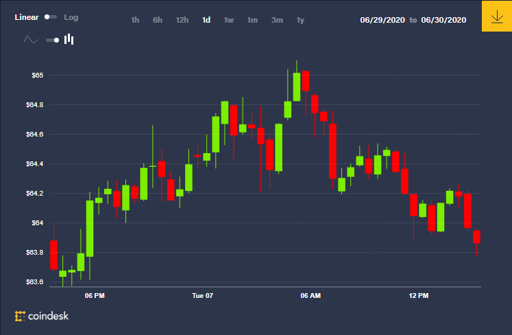
Task: Click the $65 price axis label
Action: 37,76
